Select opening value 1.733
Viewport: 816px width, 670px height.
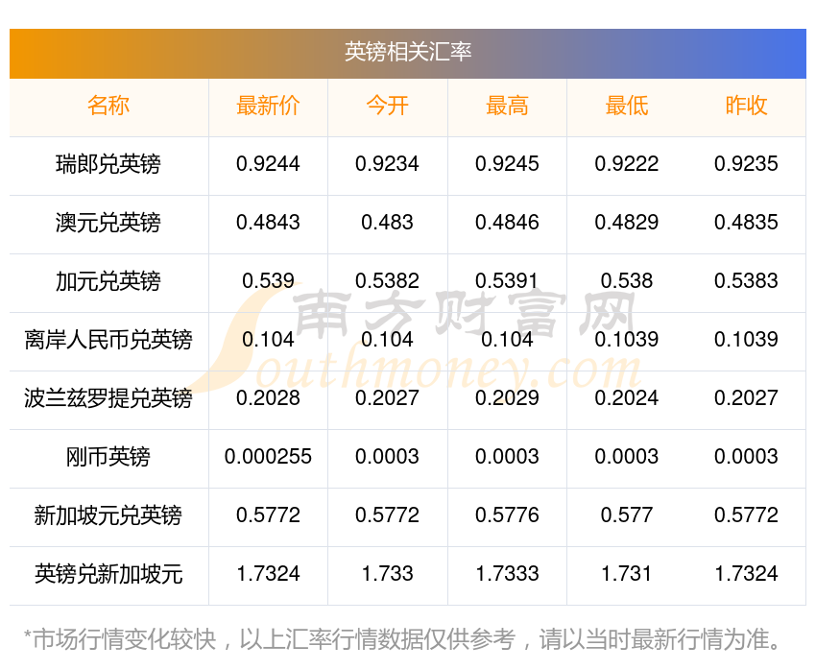pyautogui.click(x=387, y=574)
